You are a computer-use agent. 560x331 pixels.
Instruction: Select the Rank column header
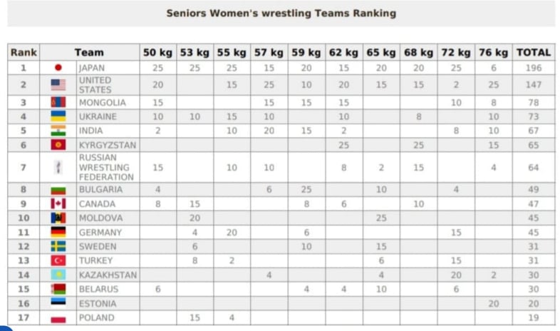click(24, 53)
